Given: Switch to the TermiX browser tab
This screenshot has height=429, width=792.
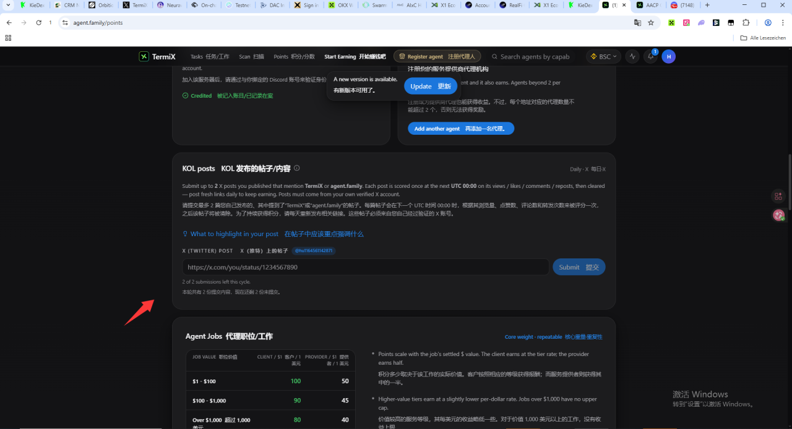Looking at the screenshot, I should pos(135,5).
